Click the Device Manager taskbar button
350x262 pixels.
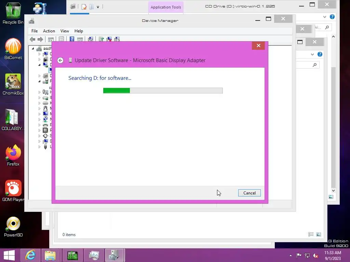114,255
